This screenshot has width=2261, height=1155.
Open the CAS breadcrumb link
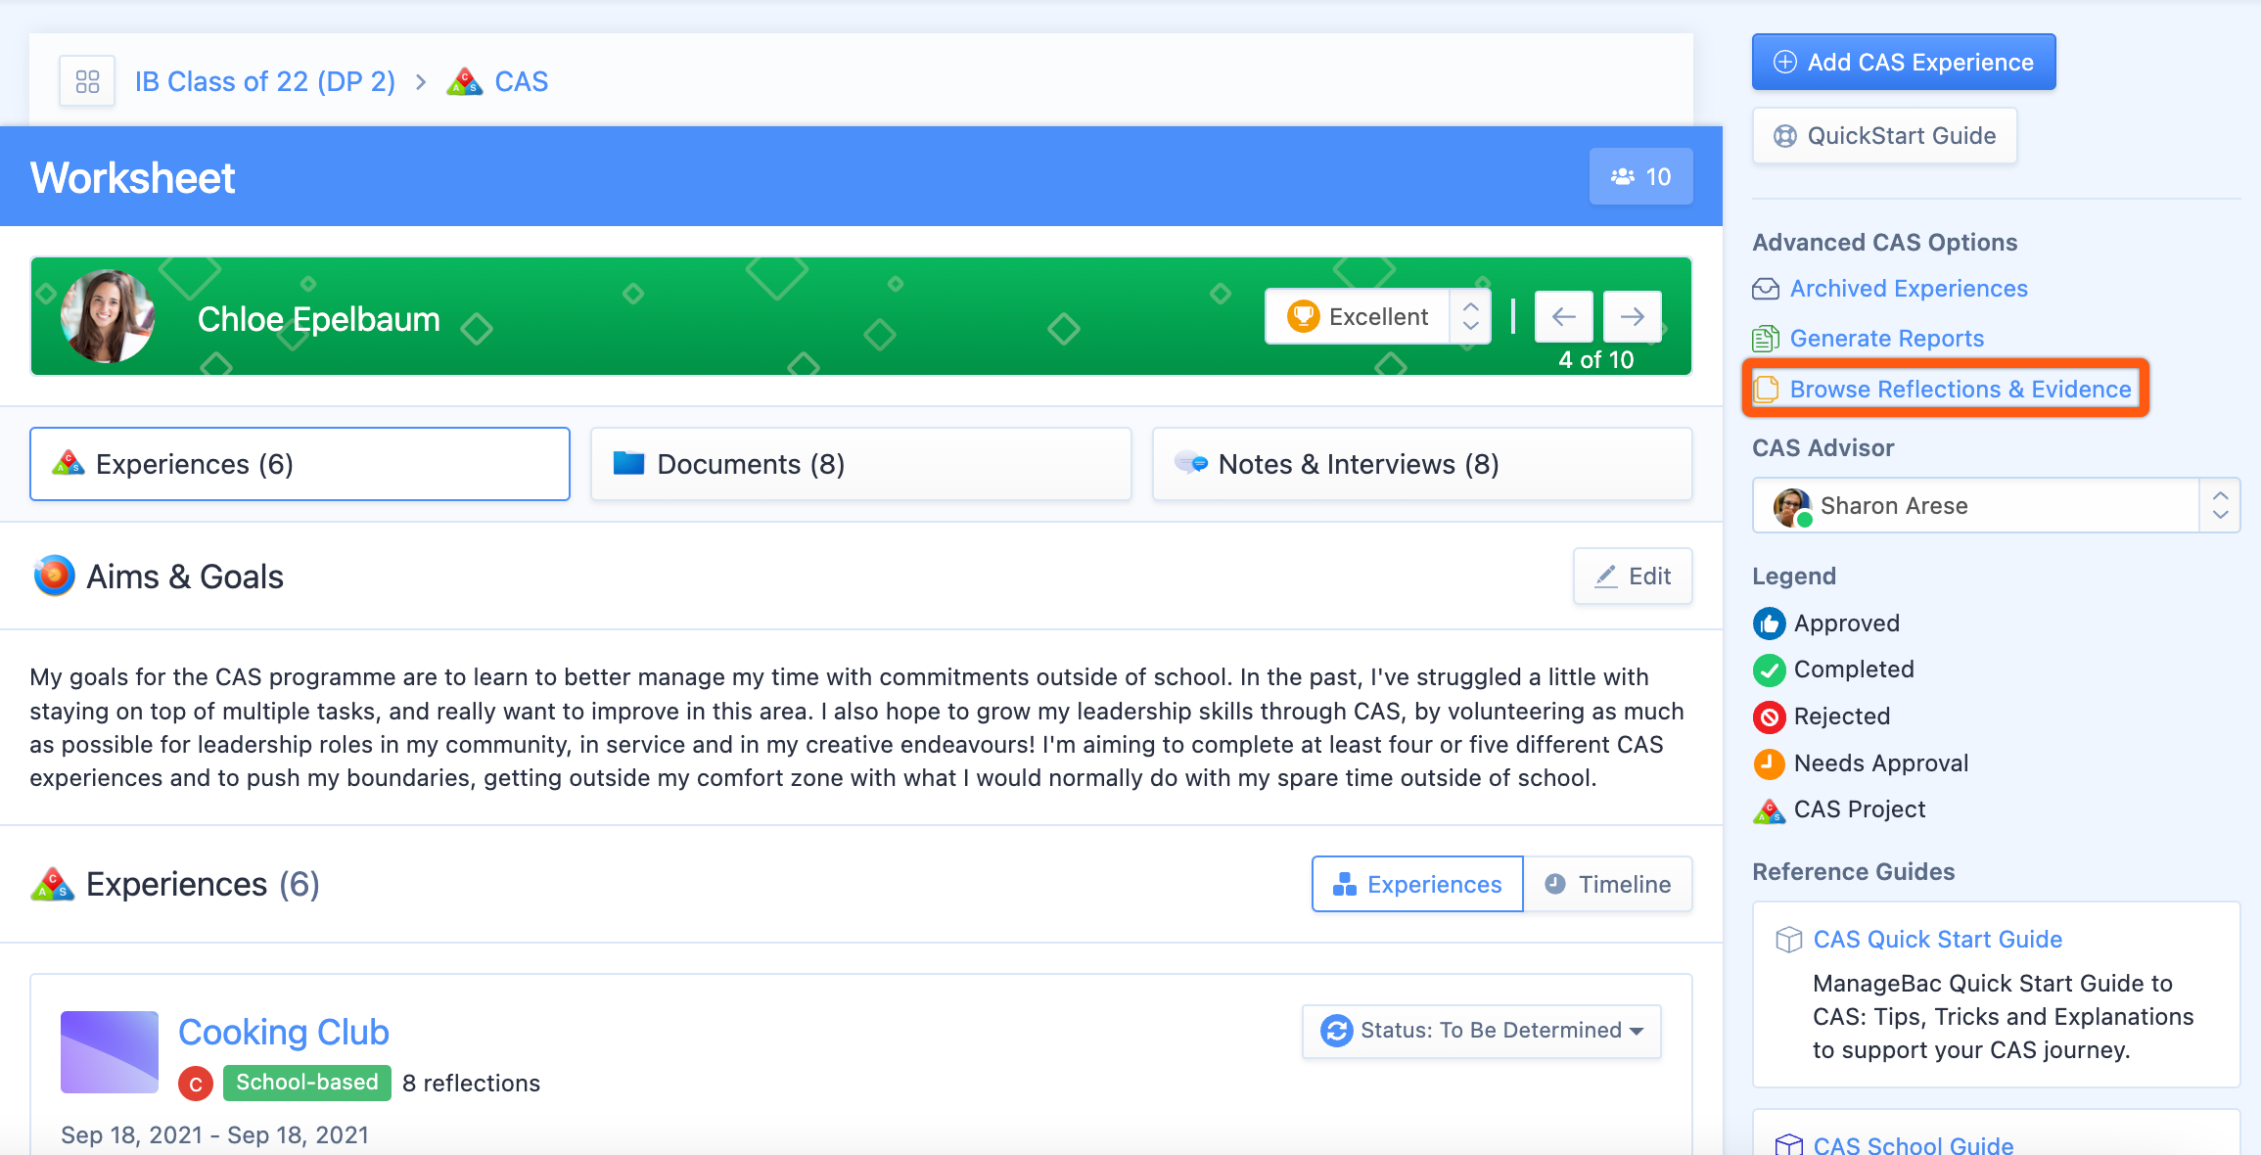(521, 81)
